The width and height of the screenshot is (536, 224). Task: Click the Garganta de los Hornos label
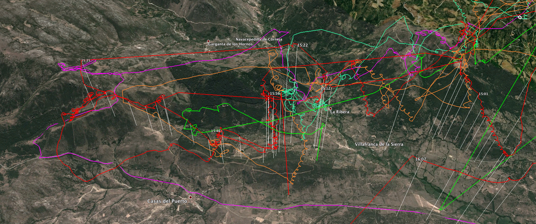pyautogui.click(x=230, y=44)
